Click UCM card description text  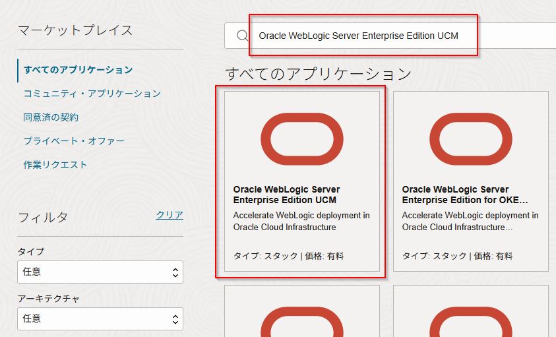(x=301, y=221)
